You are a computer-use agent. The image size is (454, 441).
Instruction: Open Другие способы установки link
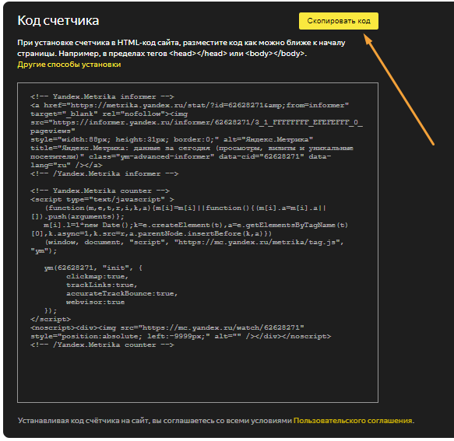(x=69, y=65)
